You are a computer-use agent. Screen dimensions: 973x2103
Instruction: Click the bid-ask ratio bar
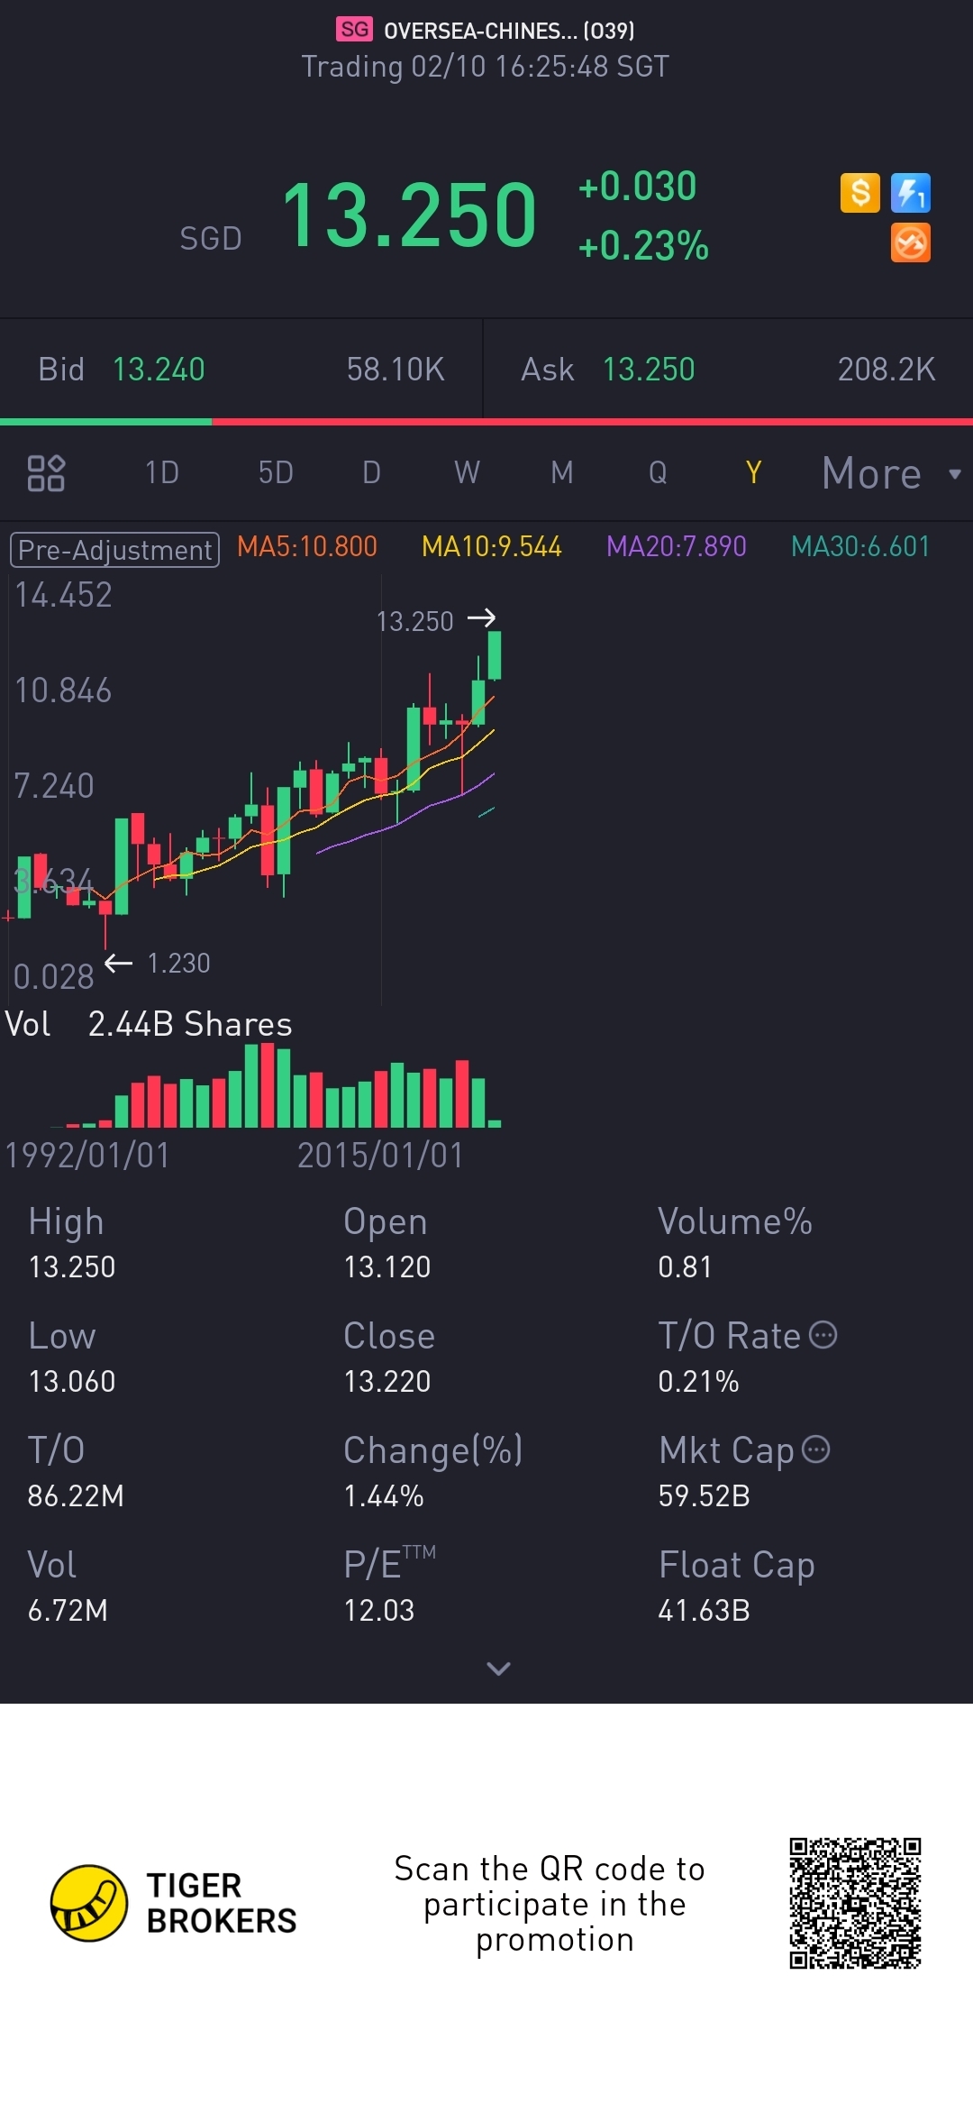coord(486,421)
